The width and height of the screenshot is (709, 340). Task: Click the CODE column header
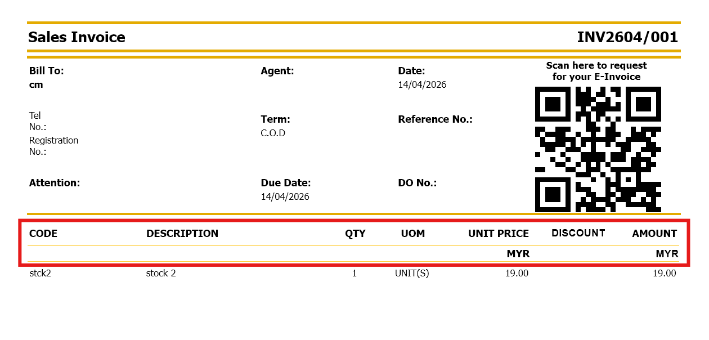coord(43,234)
